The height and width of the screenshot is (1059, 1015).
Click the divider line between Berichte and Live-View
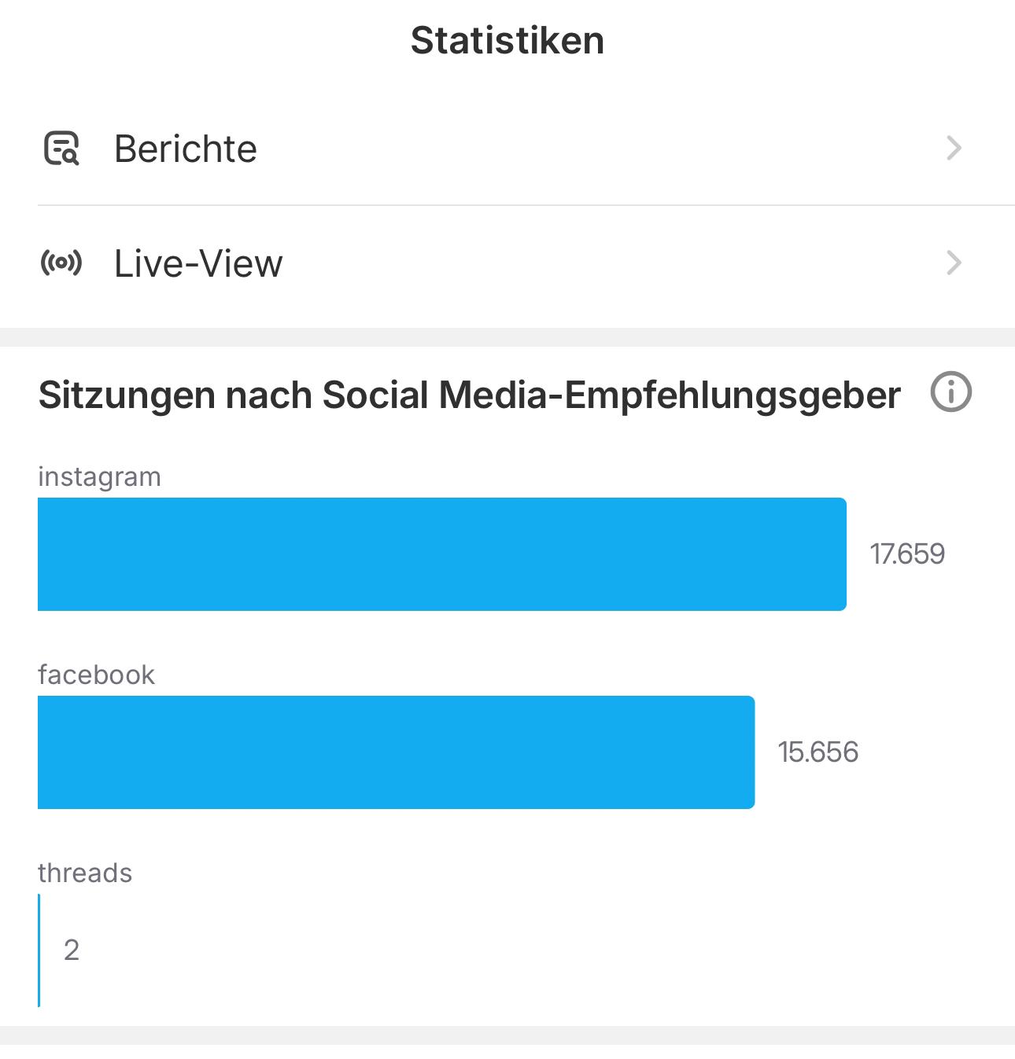(x=526, y=205)
